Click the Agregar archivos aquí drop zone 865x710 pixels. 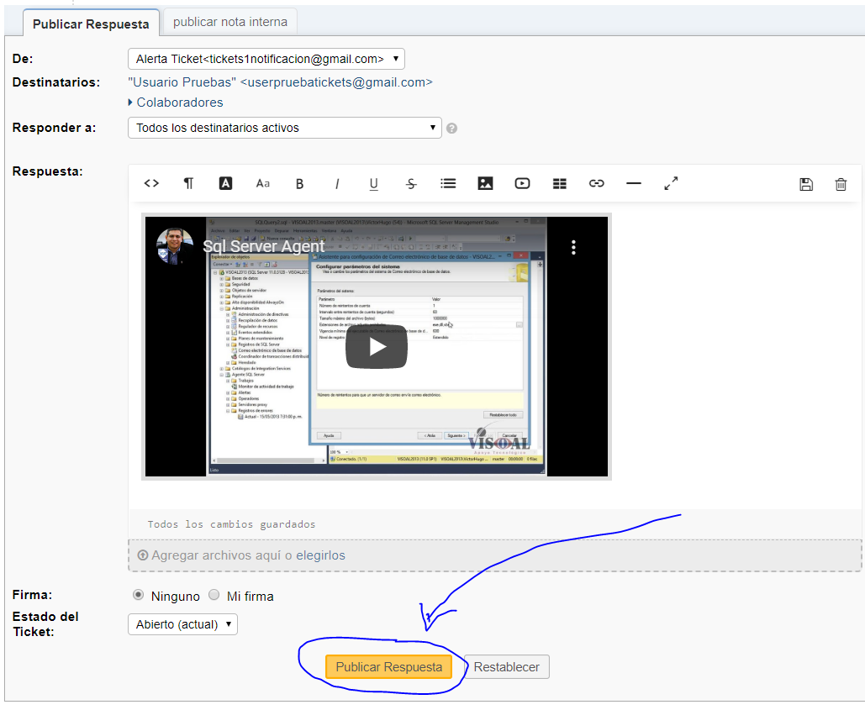click(x=494, y=555)
